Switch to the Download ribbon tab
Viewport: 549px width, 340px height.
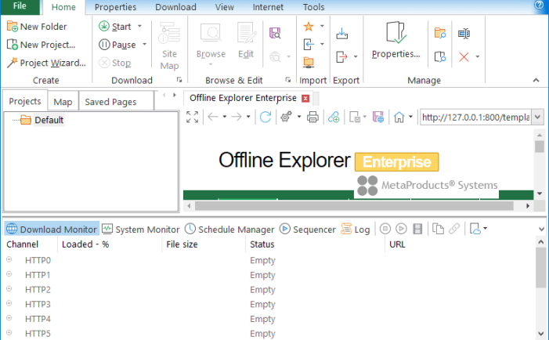175,7
